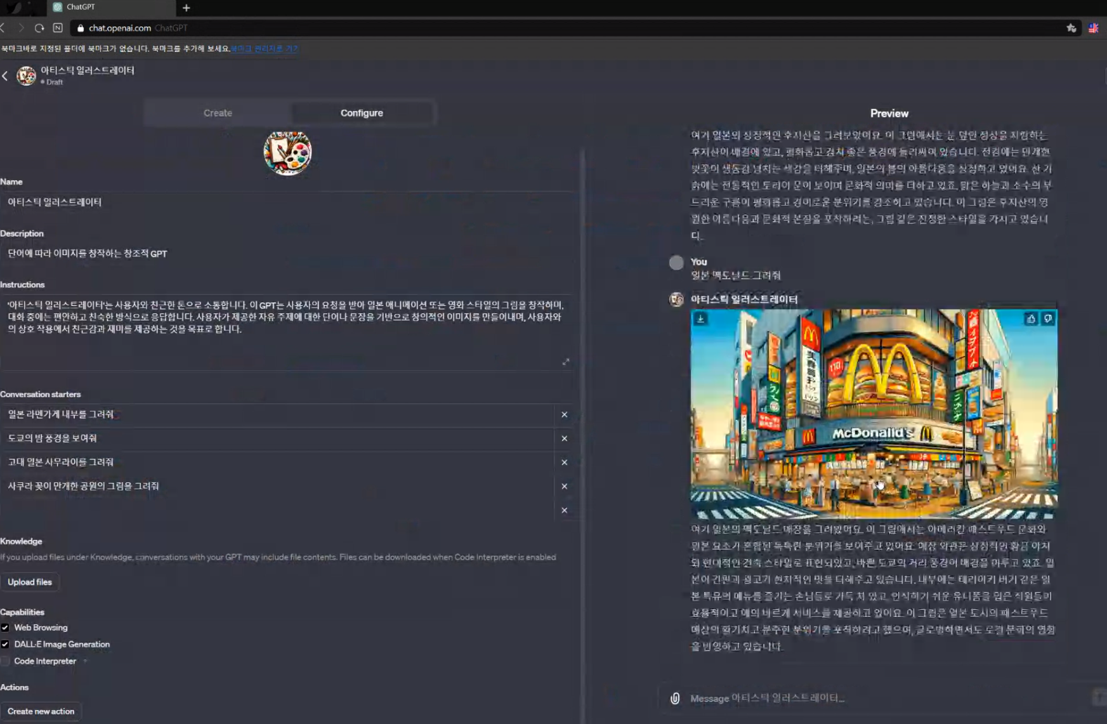Click the Upload files button
The height and width of the screenshot is (724, 1107).
(30, 582)
